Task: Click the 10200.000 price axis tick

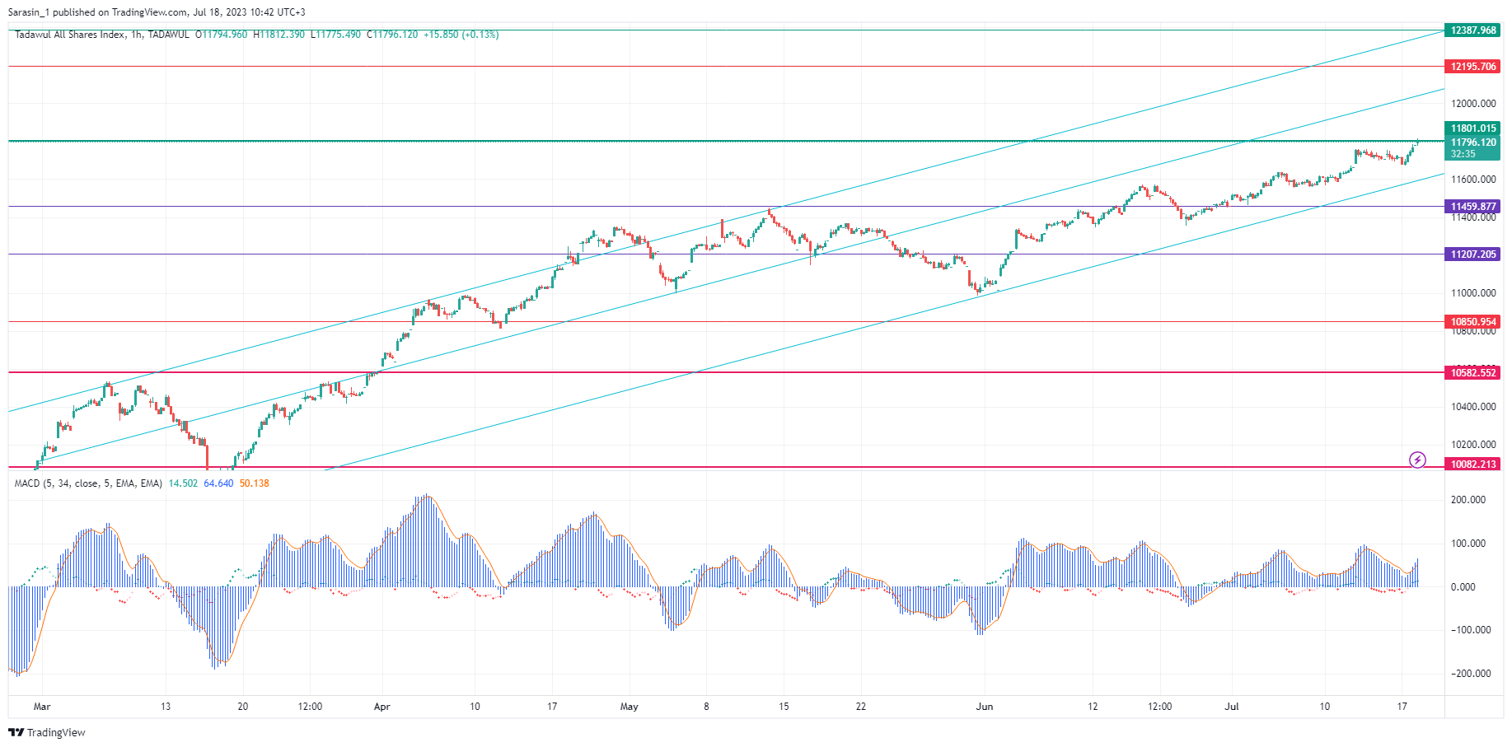Action: (1473, 445)
